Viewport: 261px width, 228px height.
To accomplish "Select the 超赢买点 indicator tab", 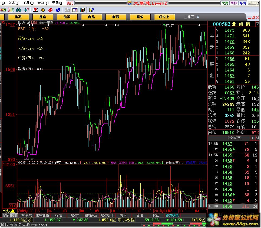I will point(91,215).
